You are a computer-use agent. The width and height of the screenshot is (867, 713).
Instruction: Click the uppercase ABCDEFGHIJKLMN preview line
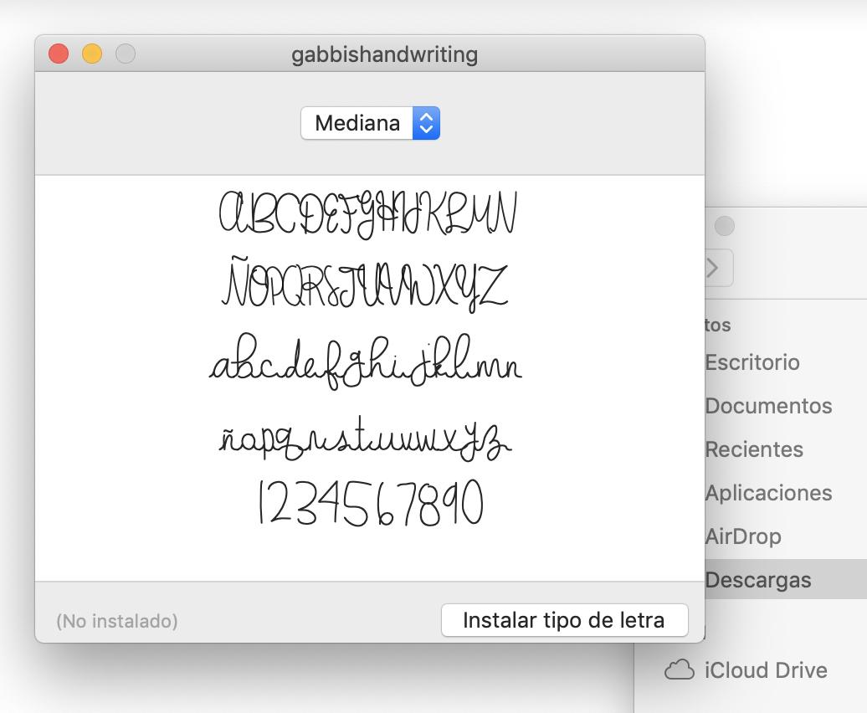pos(368,213)
